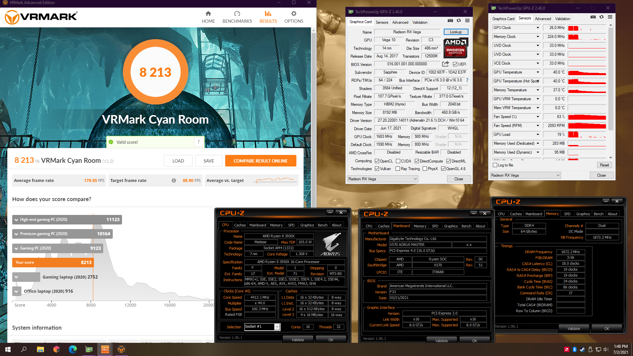Refresh GPU-Z Graphics Card window data

tap(459, 21)
